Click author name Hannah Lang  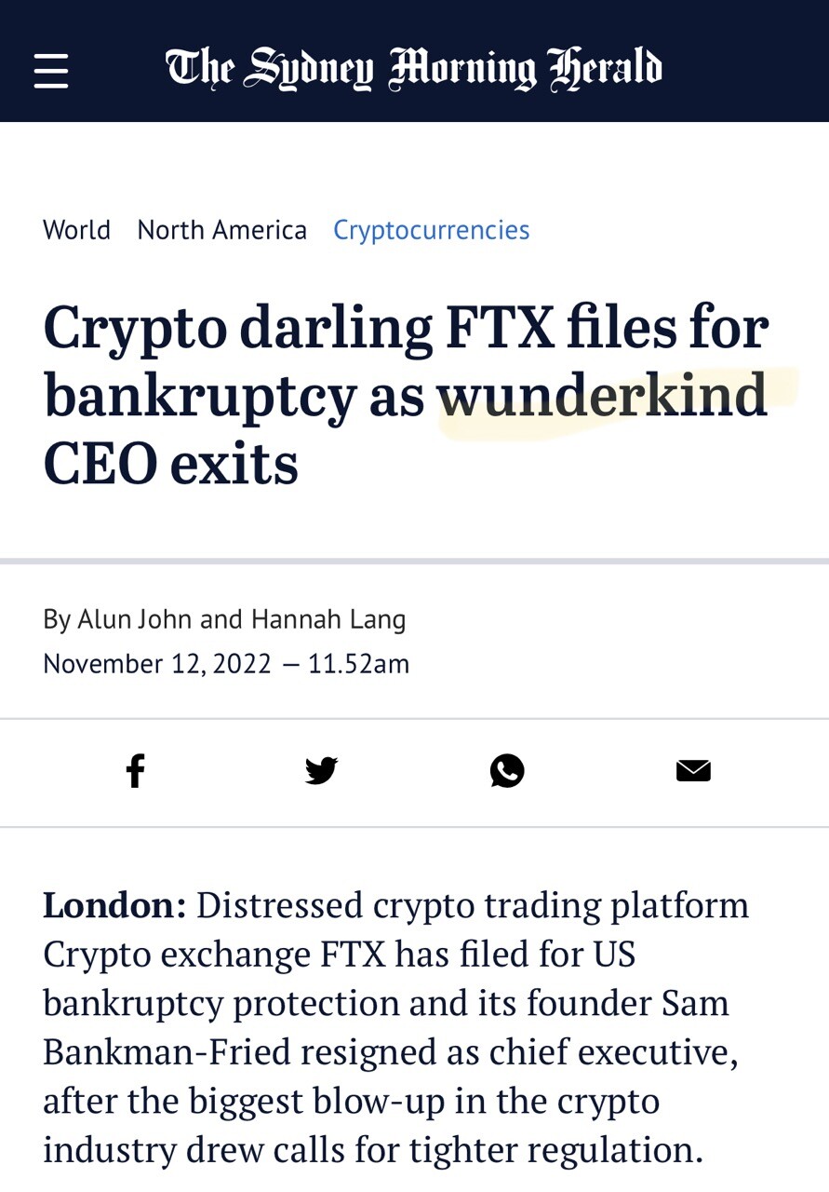click(328, 619)
